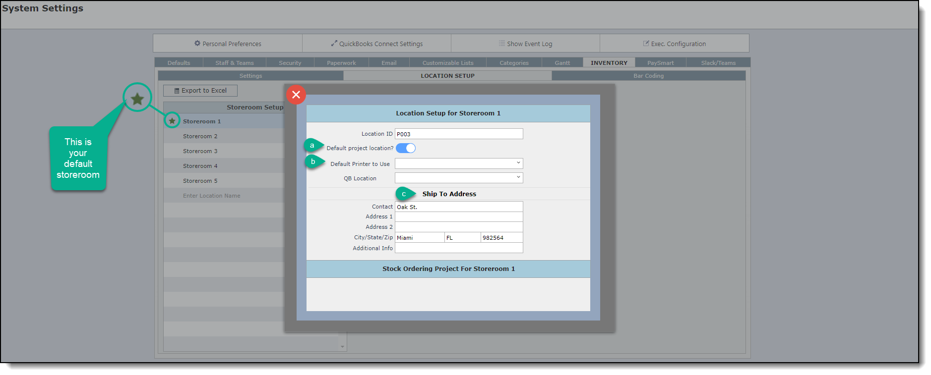Go to the Email tab

(389, 63)
